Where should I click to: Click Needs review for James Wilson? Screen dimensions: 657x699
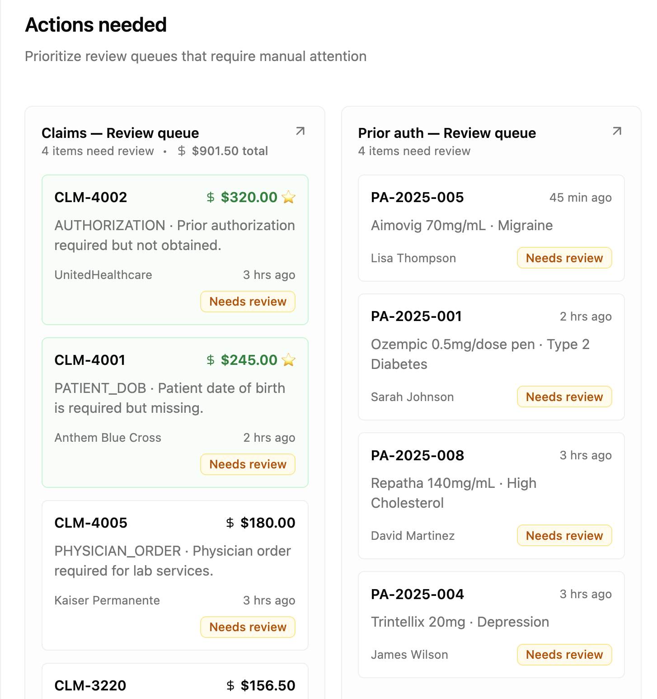tap(564, 654)
